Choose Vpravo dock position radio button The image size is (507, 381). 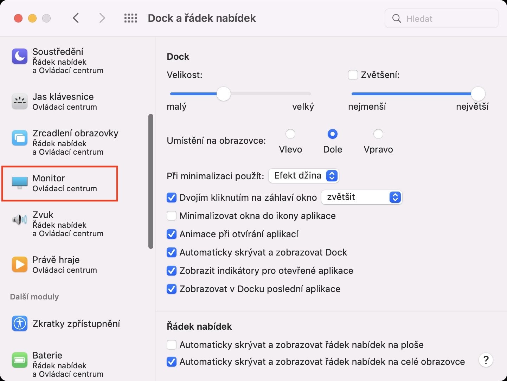point(378,134)
